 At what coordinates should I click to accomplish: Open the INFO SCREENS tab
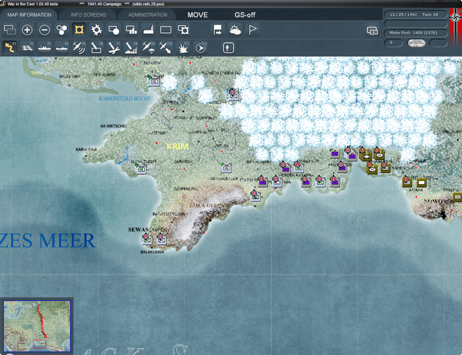(x=88, y=15)
